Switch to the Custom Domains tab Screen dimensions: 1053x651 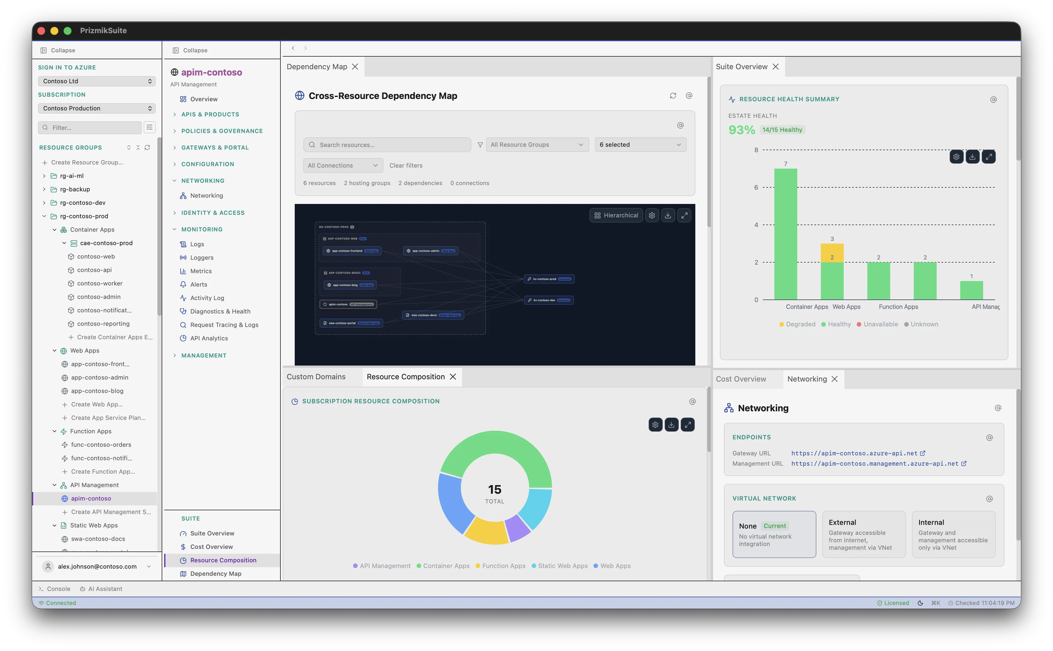click(316, 376)
